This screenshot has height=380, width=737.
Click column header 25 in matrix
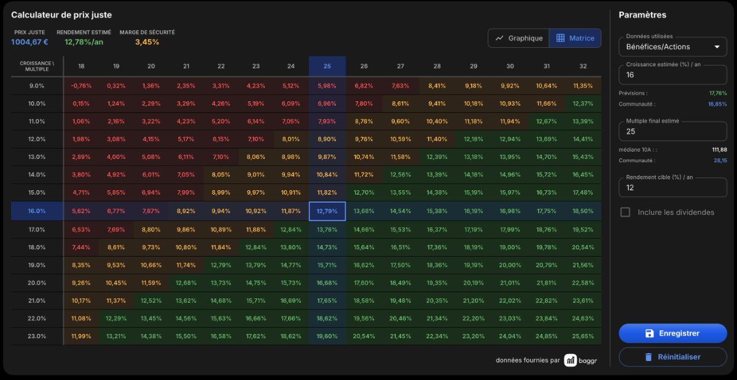(x=327, y=66)
